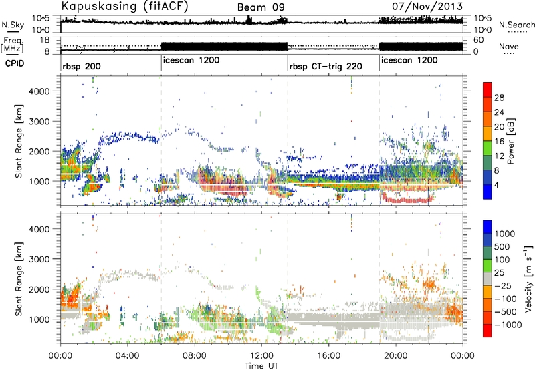The width and height of the screenshot is (535, 370).
Task: Click the 'Time UT' axis title
Action: [x=261, y=366]
